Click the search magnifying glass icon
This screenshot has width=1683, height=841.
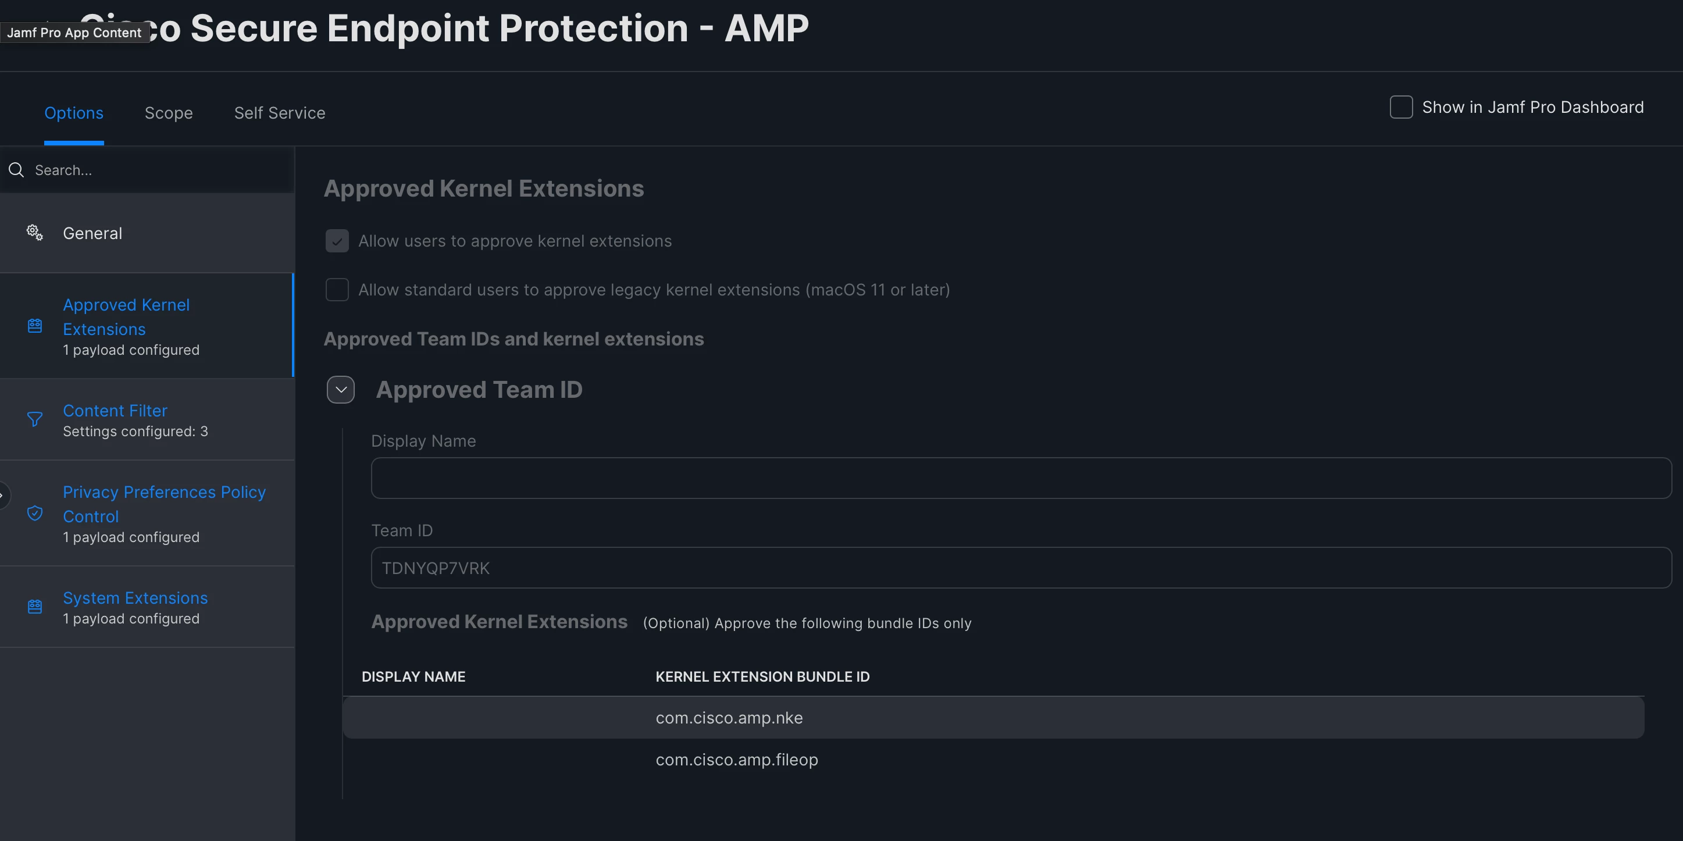coord(16,170)
